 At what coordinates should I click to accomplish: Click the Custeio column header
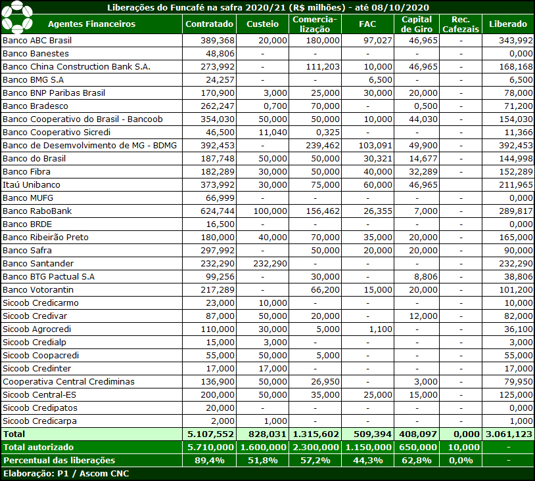point(262,24)
